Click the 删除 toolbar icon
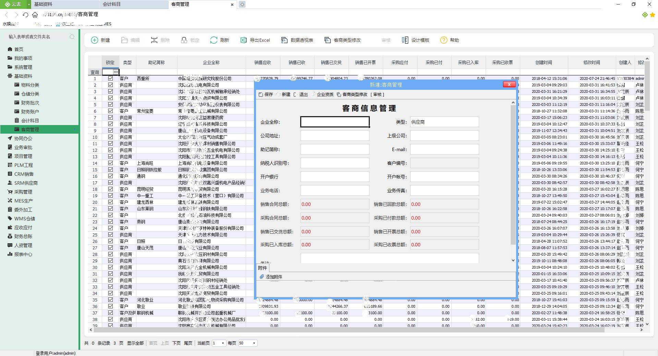This screenshot has width=658, height=356. click(x=154, y=40)
